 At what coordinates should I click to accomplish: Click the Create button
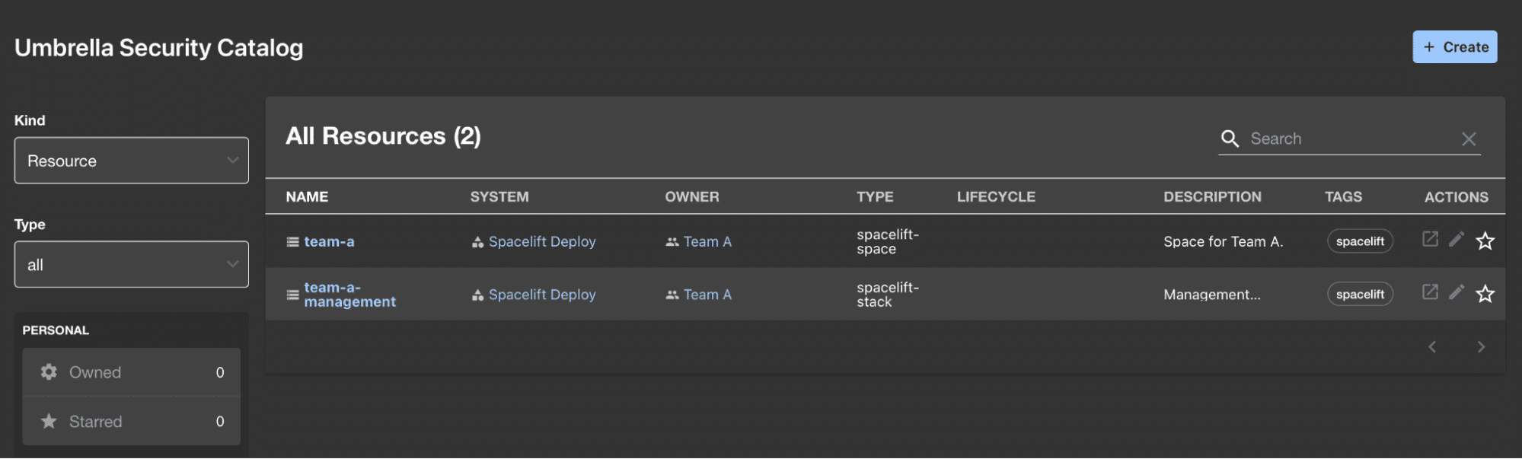(x=1454, y=47)
